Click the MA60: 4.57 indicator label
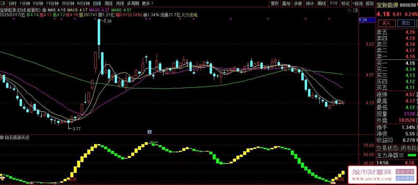The image size is (418, 185). click(x=122, y=10)
